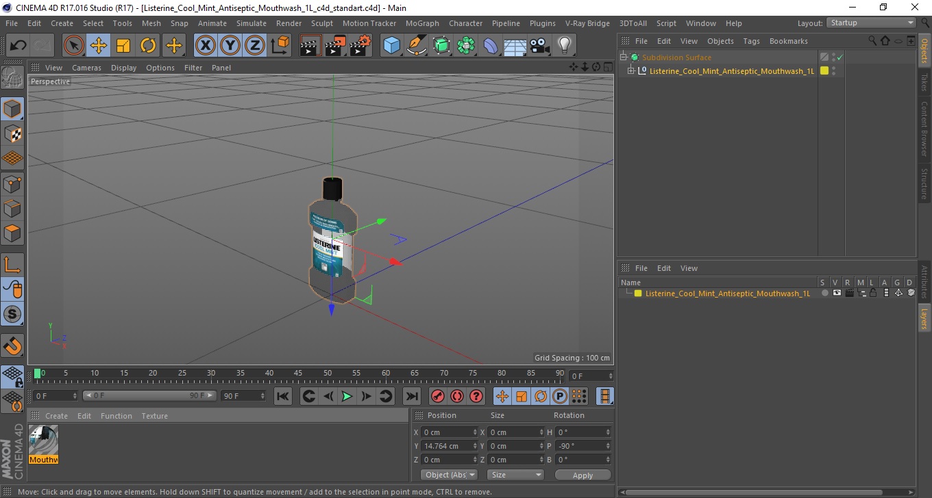Switch to the Content Browser side tab
932x498 pixels.
click(924, 129)
